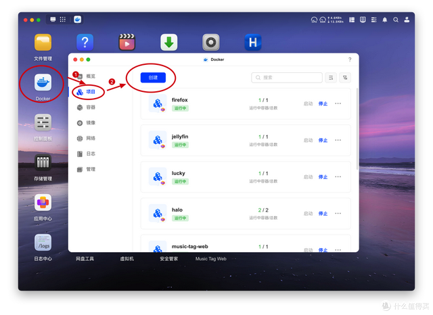
Task: Click the lucky project icon
Action: 158,177
